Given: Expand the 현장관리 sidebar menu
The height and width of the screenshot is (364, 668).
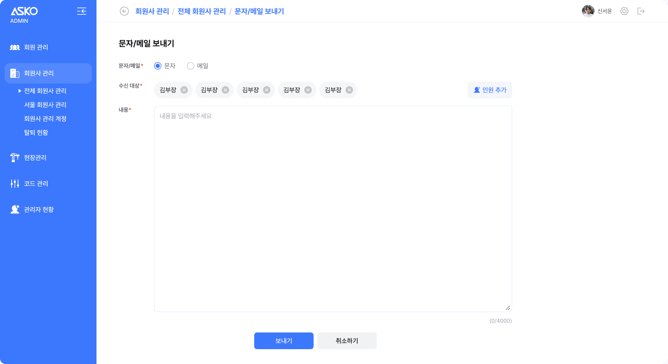Looking at the screenshot, I should 35,158.
